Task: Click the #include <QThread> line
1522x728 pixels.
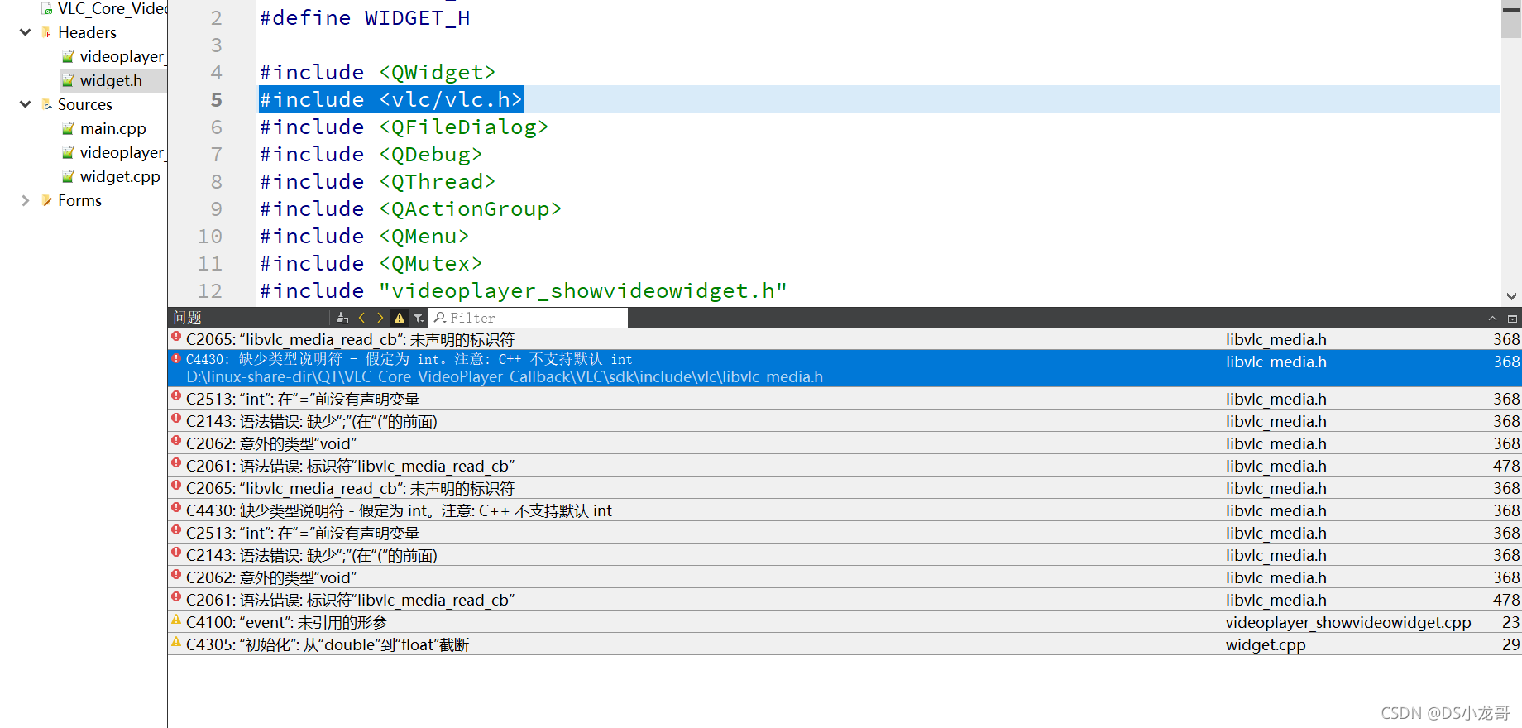Action: pos(377,181)
